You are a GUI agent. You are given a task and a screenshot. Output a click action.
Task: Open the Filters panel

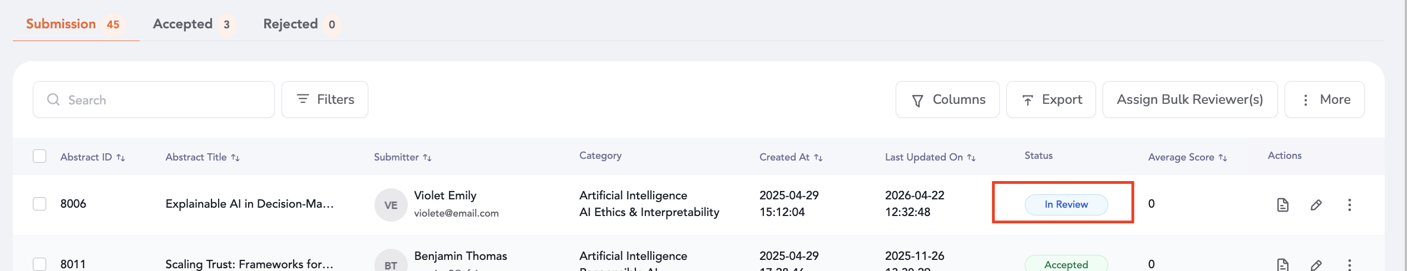tap(325, 99)
